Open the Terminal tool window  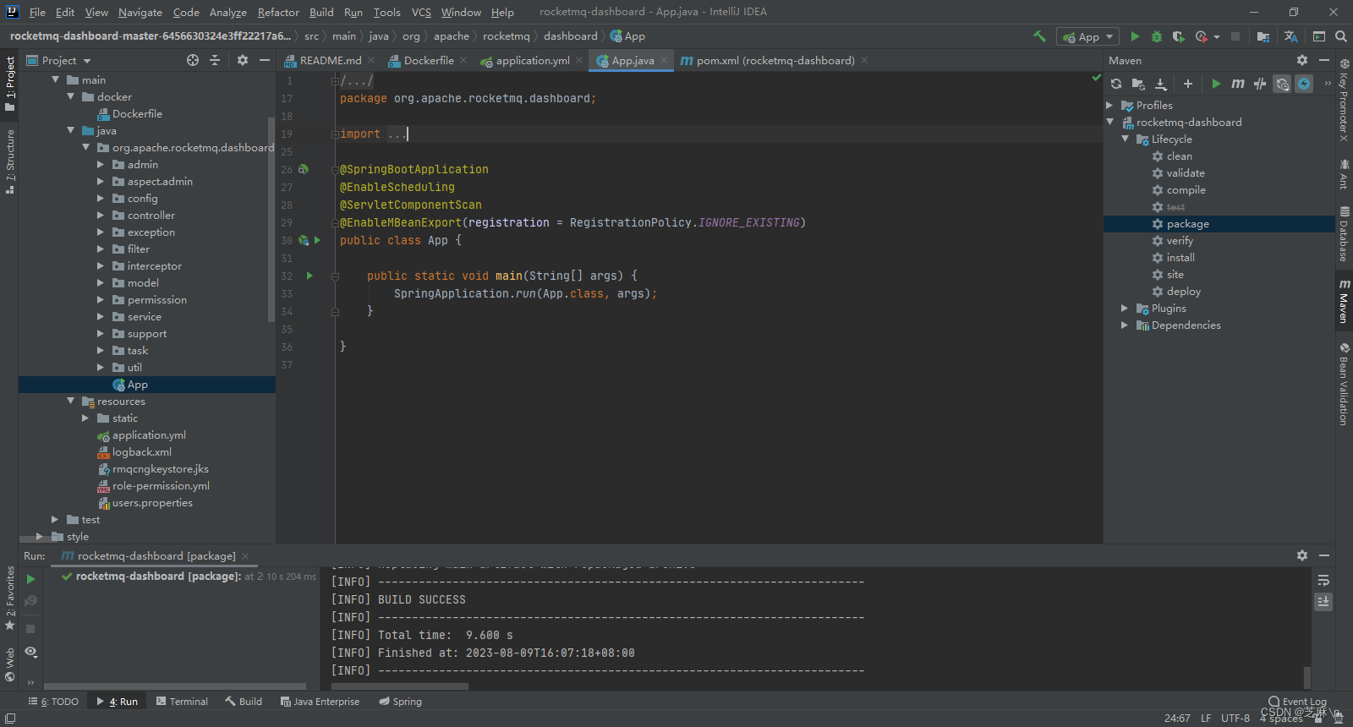click(x=182, y=701)
